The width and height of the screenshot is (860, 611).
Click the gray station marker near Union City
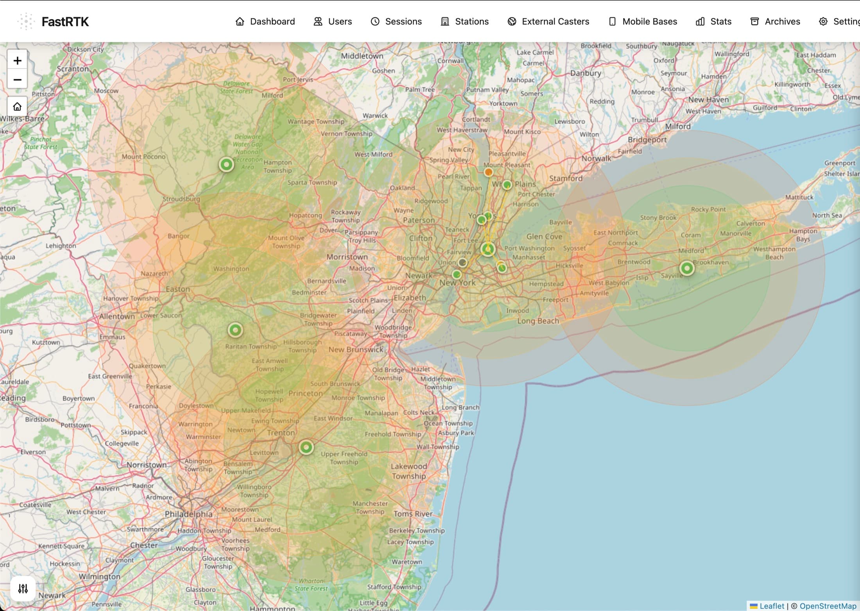(x=462, y=262)
